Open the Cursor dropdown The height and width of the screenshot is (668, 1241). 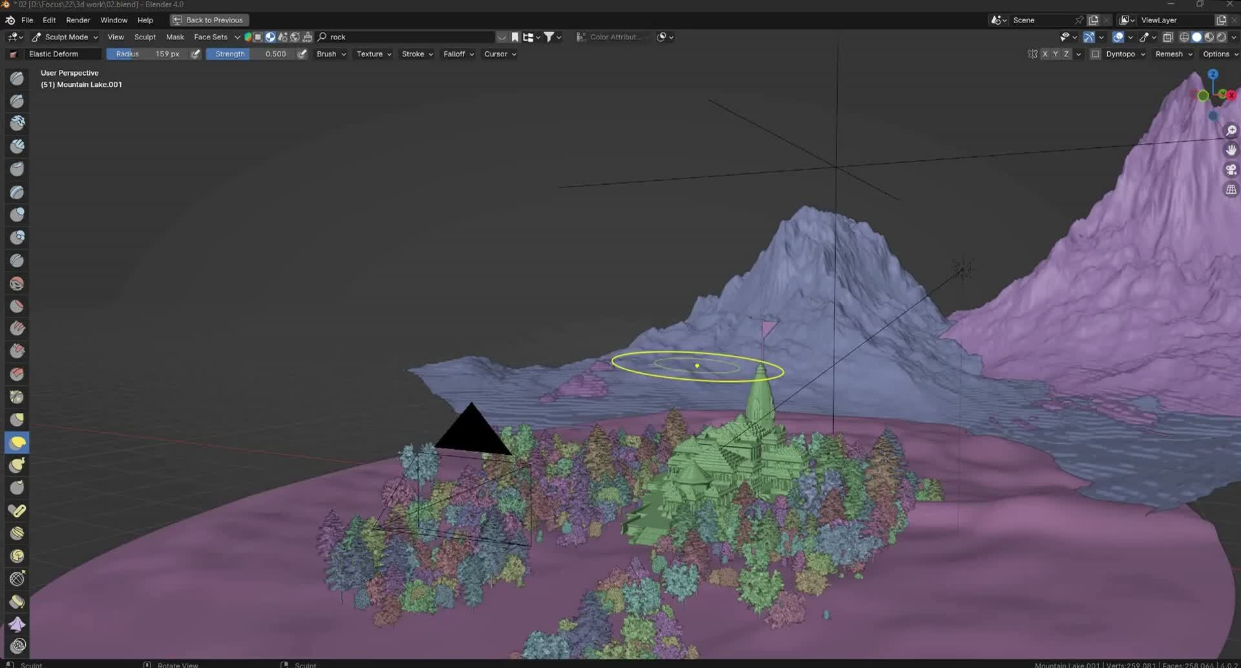click(500, 54)
